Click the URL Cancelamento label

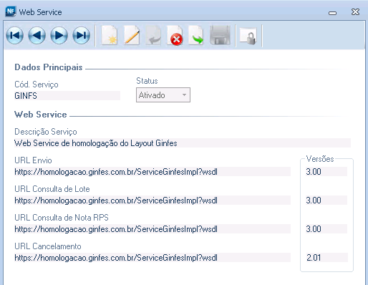48,246
